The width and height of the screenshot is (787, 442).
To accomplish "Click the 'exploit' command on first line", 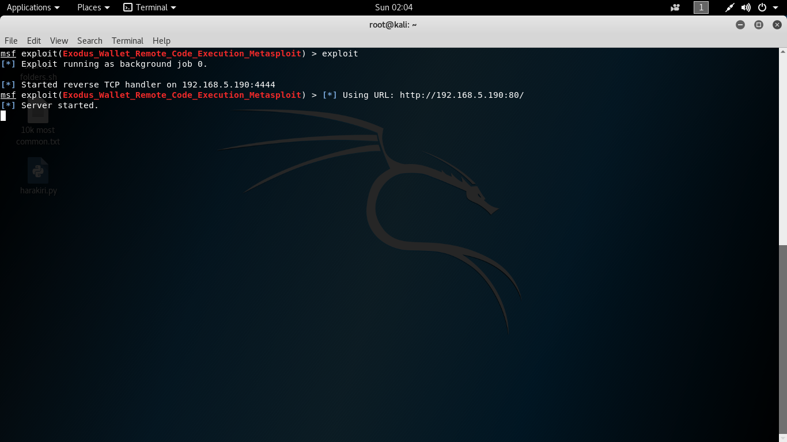I will pos(340,54).
